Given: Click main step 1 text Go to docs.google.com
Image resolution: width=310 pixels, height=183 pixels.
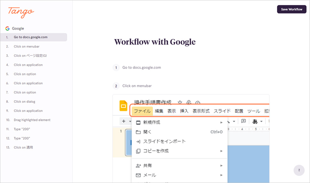Looking at the screenshot, I should click(x=142, y=68).
